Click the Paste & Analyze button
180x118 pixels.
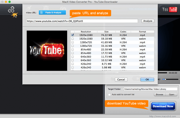52,13
